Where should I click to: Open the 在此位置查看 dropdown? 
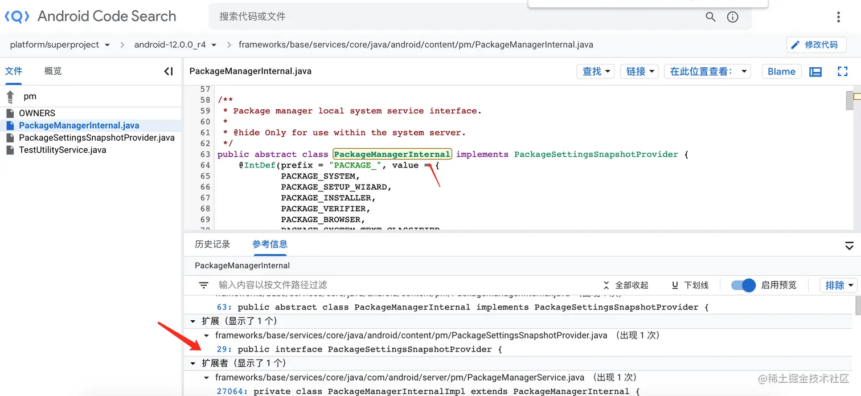pyautogui.click(x=708, y=71)
